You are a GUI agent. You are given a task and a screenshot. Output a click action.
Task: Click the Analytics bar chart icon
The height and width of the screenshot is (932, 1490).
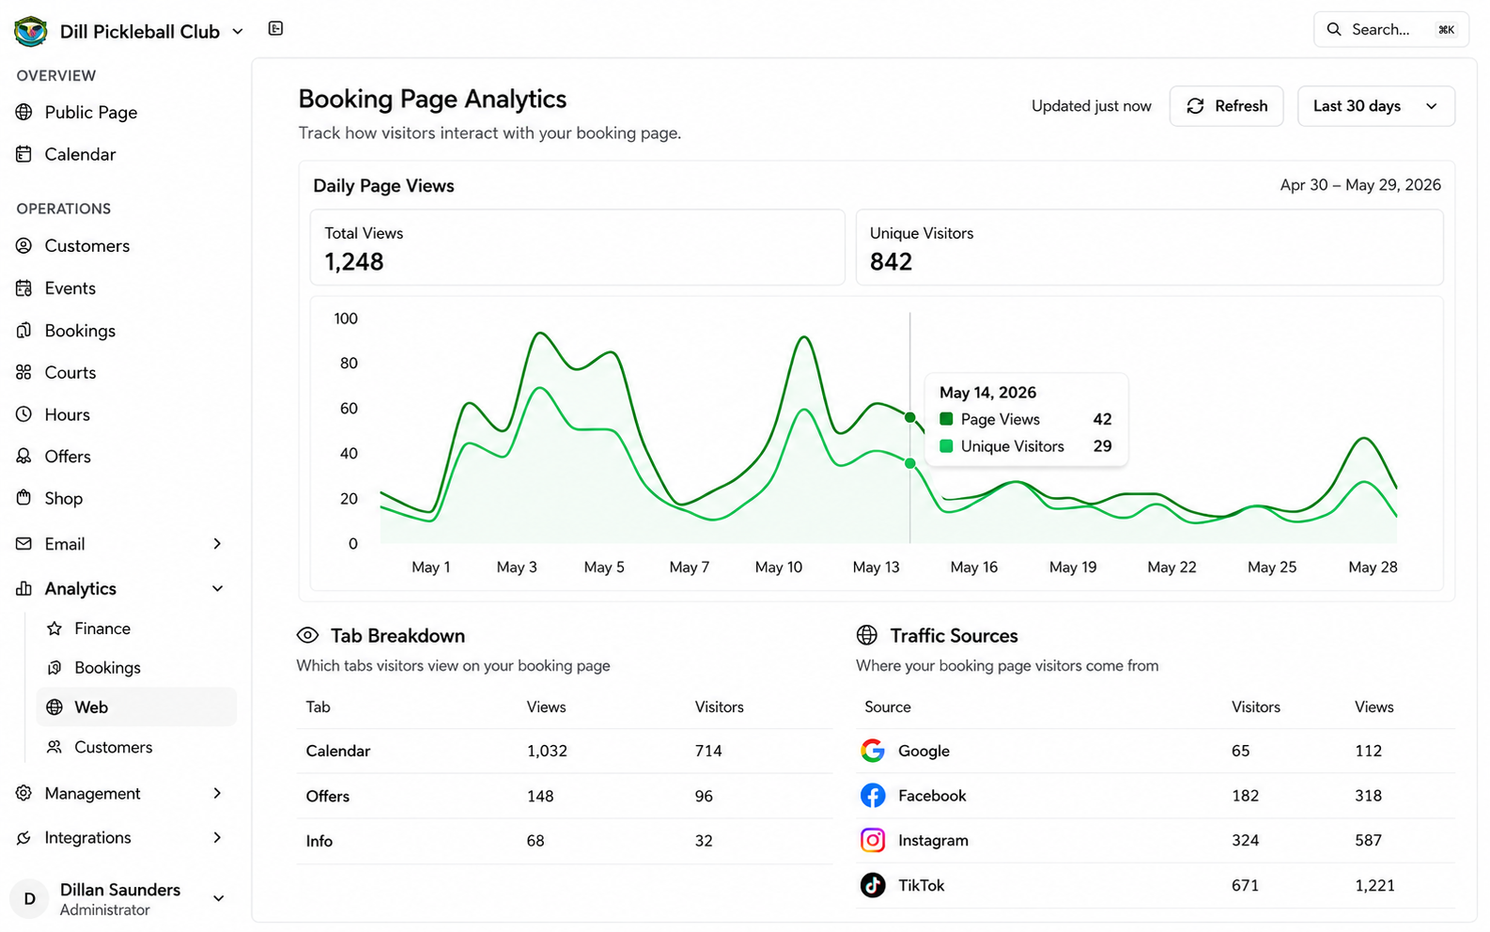tap(24, 588)
